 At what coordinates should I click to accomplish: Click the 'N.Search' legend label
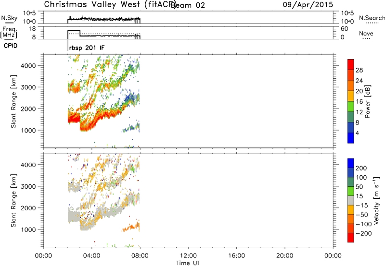[x=372, y=18]
